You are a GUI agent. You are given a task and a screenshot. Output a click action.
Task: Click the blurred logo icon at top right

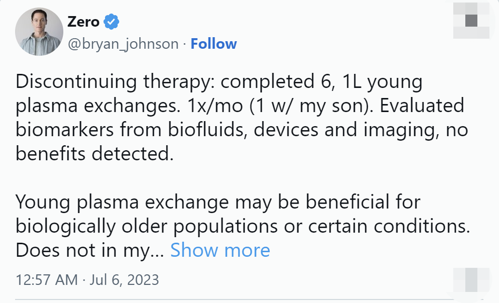pyautogui.click(x=471, y=21)
